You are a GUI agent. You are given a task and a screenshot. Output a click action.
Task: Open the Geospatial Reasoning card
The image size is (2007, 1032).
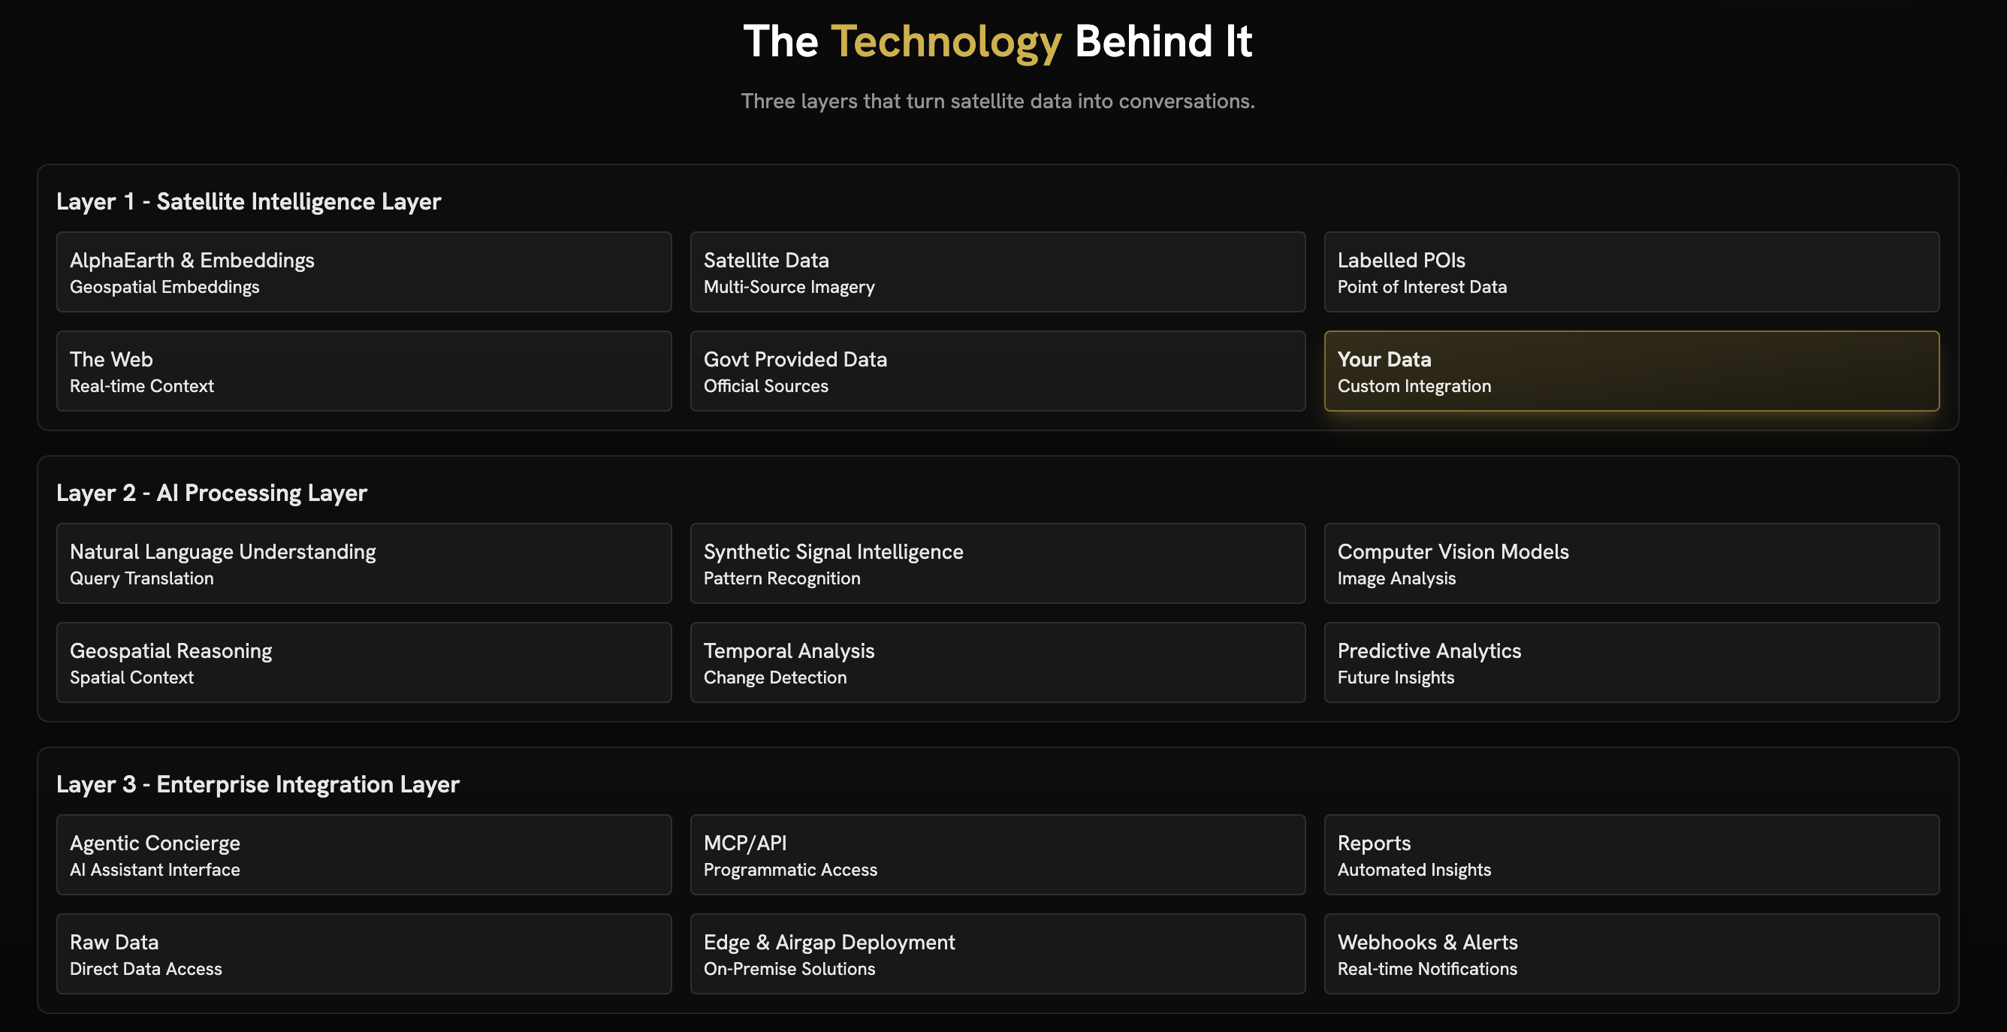point(364,662)
